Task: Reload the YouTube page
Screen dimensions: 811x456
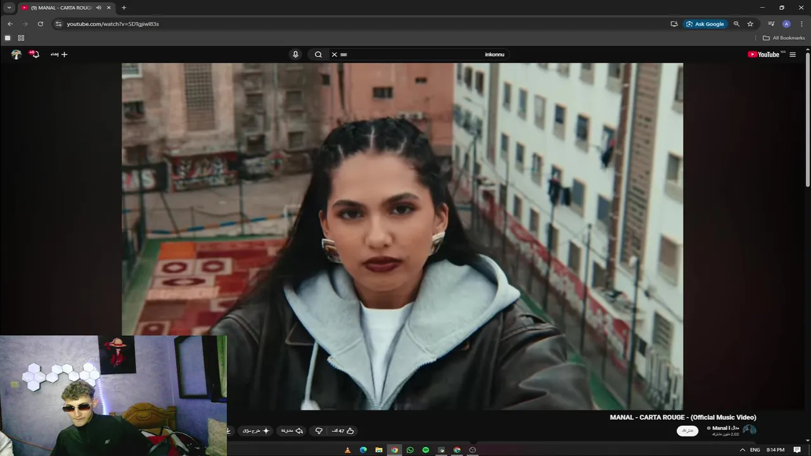Action: (41, 24)
